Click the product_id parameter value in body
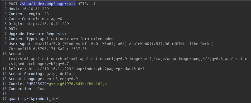The height and width of the screenshot is (103, 251). coord(59,99)
